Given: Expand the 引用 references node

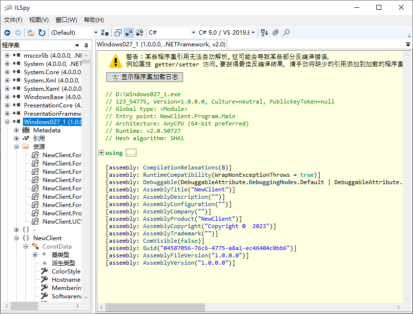Looking at the screenshot, I should (16, 139).
